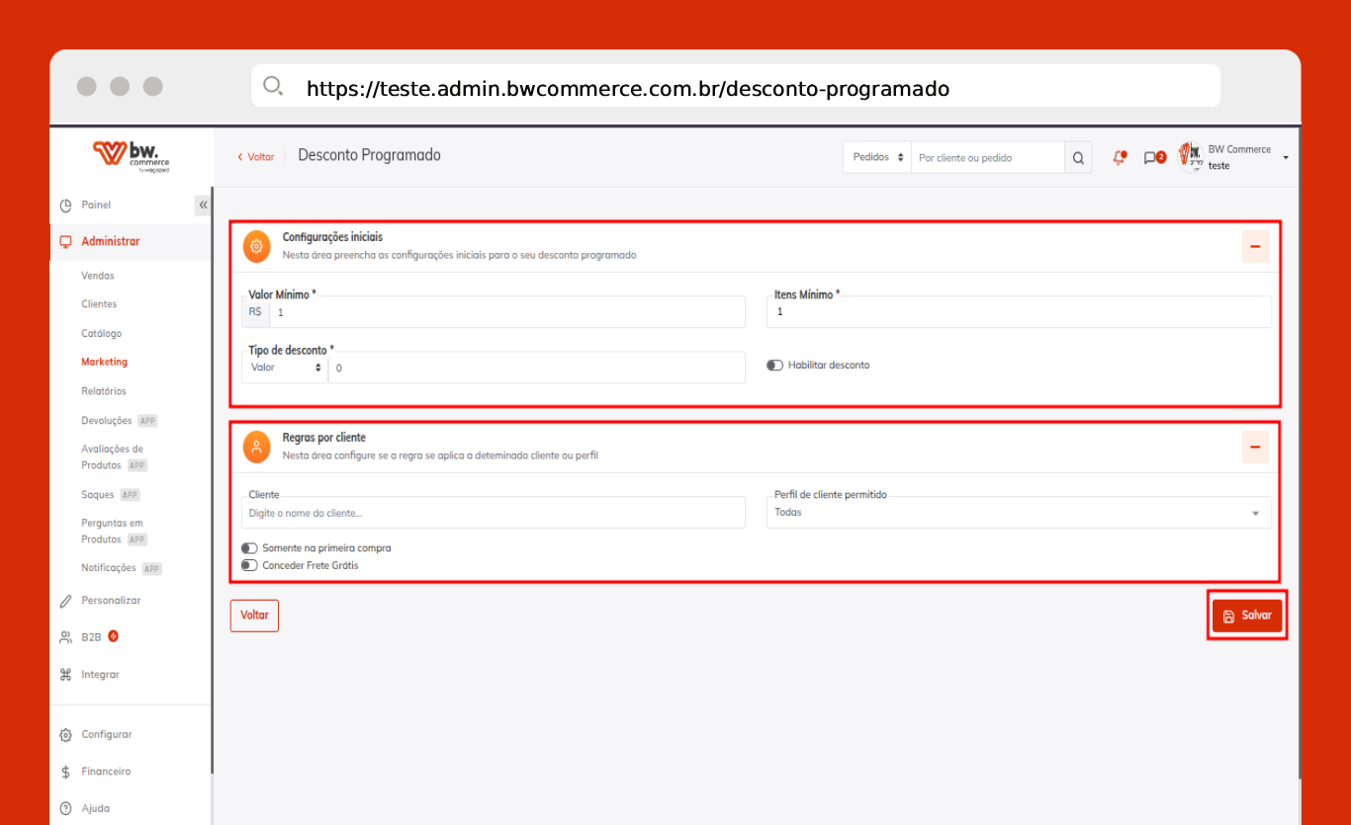This screenshot has width=1351, height=825.
Task: Turn on Conceder Frete Grátis
Action: click(249, 566)
